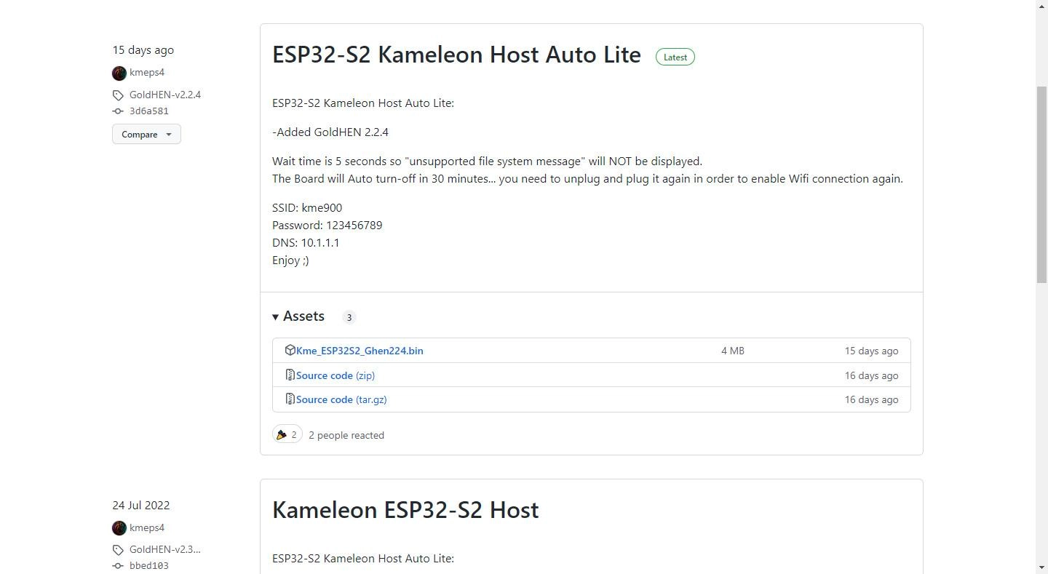
Task: Open Kameleon ESP32-S2 Host release title
Action: tap(405, 510)
